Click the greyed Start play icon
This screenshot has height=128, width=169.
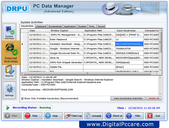click(x=7, y=116)
